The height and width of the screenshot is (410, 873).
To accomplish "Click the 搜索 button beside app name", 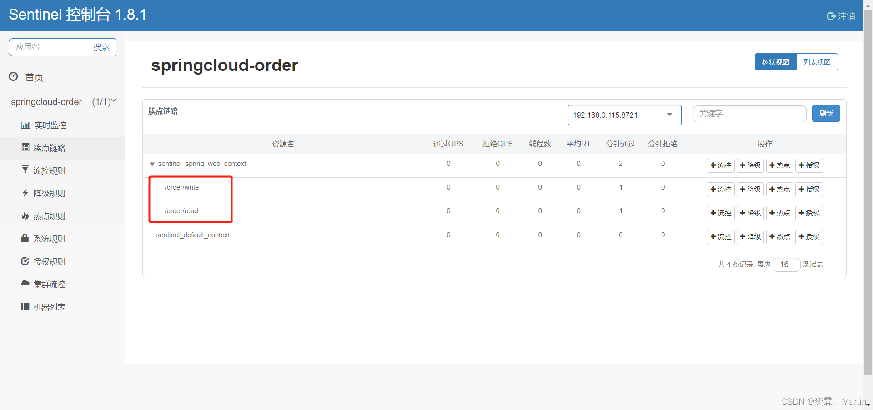I will pos(101,47).
